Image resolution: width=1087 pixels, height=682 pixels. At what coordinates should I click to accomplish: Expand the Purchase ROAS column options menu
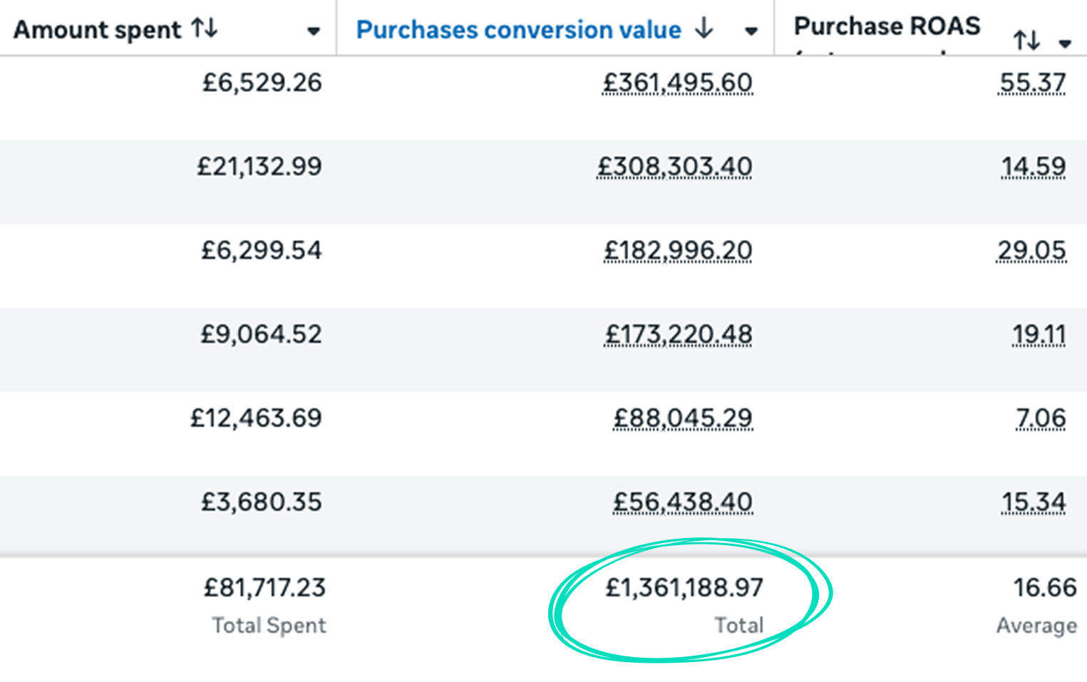1066,43
